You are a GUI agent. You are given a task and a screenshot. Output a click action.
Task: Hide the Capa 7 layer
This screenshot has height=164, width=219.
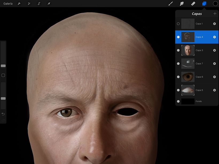(x=178, y=63)
